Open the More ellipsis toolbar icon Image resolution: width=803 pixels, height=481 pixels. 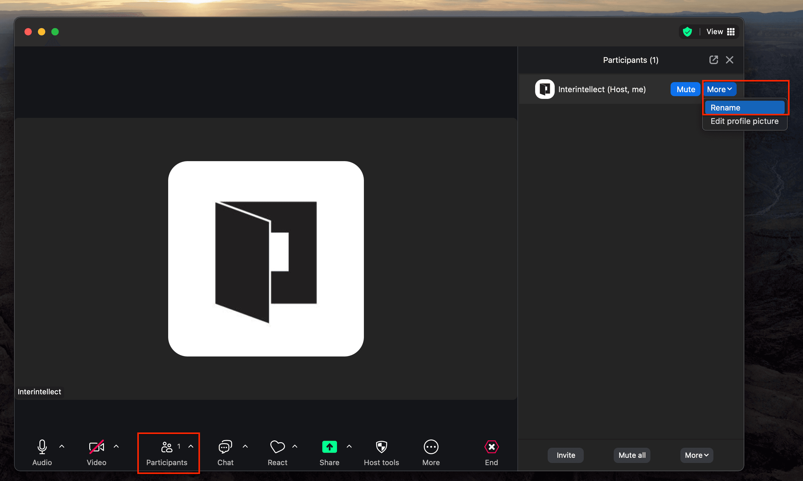[431, 447]
